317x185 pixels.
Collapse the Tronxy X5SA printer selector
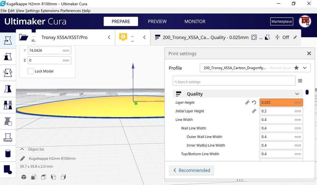109,37
